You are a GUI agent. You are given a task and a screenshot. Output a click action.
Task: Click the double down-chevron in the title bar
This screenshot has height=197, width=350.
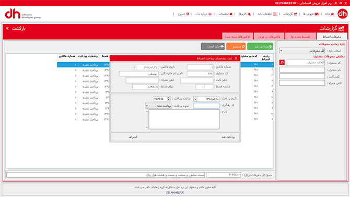(x=341, y=3)
